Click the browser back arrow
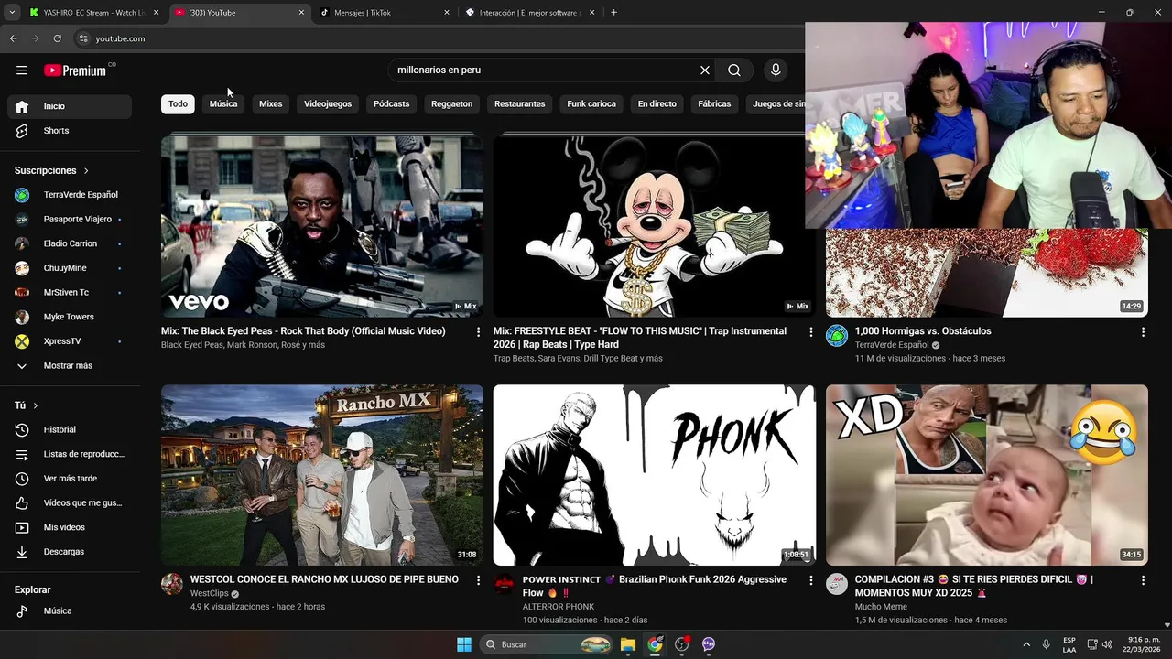Viewport: 1172px width, 659px height. [x=13, y=38]
